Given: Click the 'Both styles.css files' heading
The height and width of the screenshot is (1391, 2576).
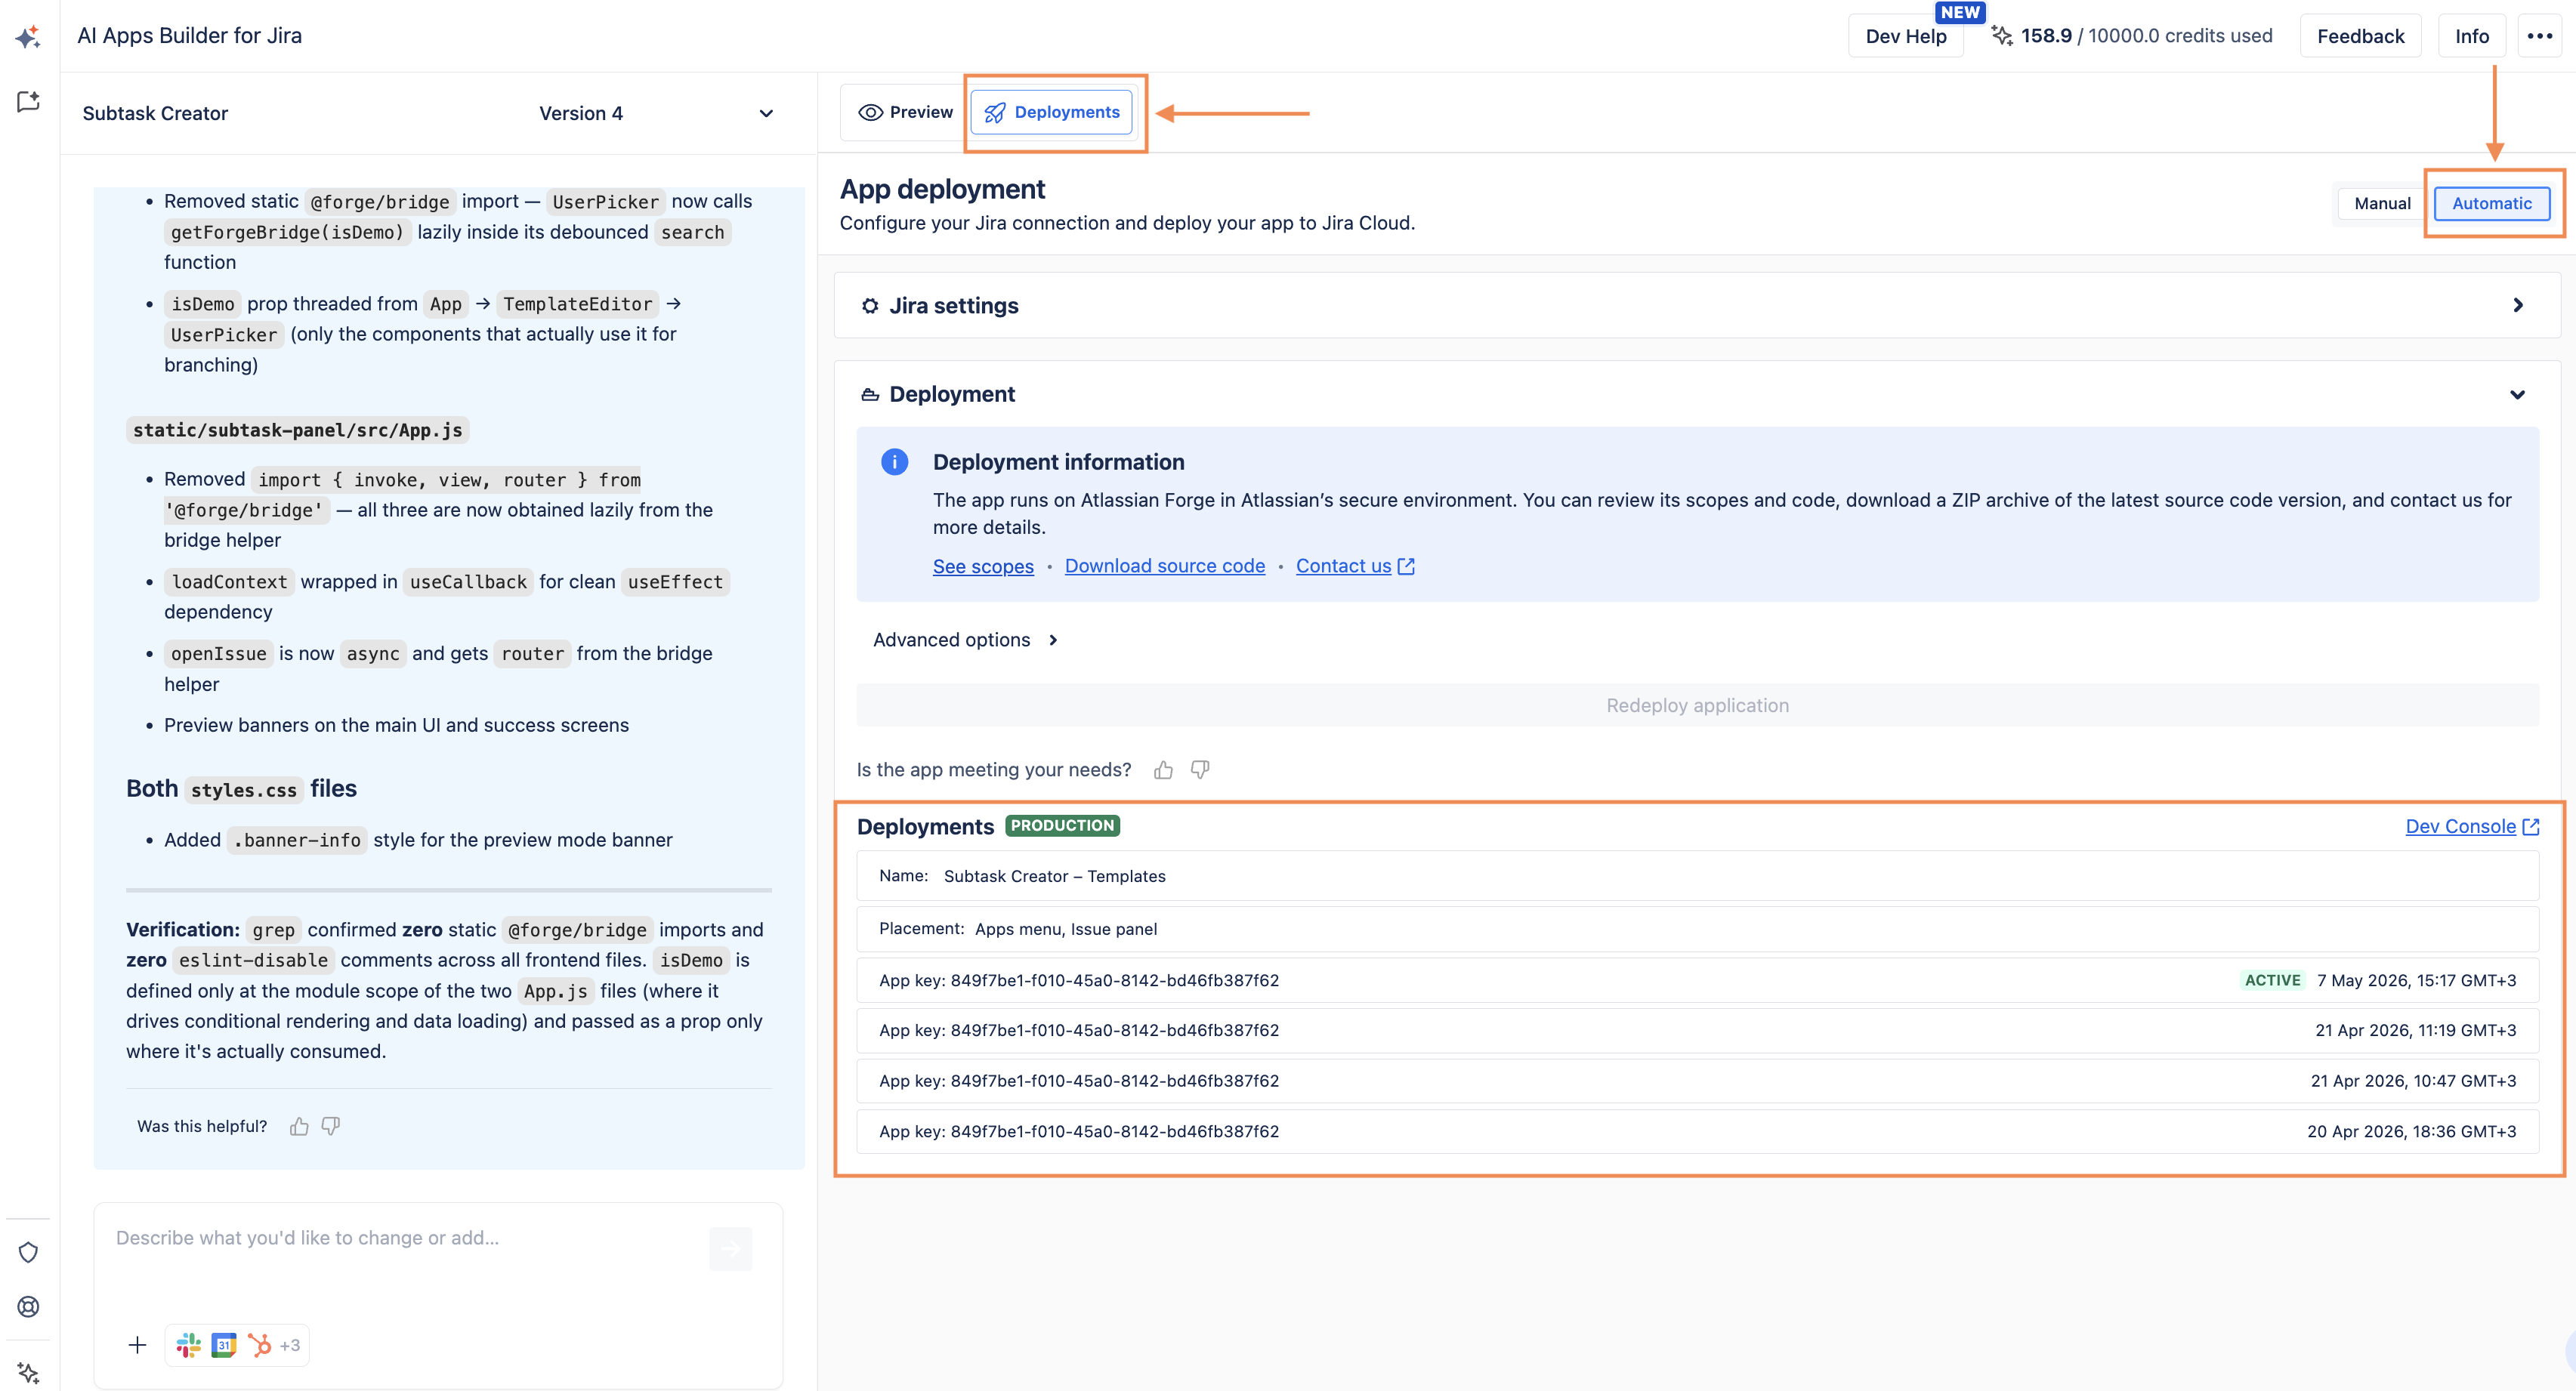Looking at the screenshot, I should tap(241, 789).
